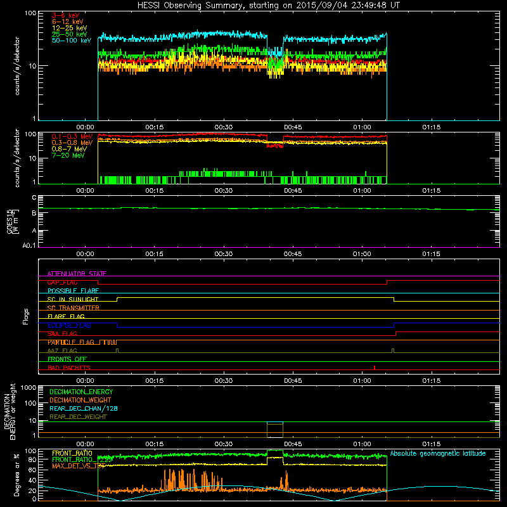
Task: Click the red BAD_PACKETS spike marker
Action: pyautogui.click(x=375, y=368)
